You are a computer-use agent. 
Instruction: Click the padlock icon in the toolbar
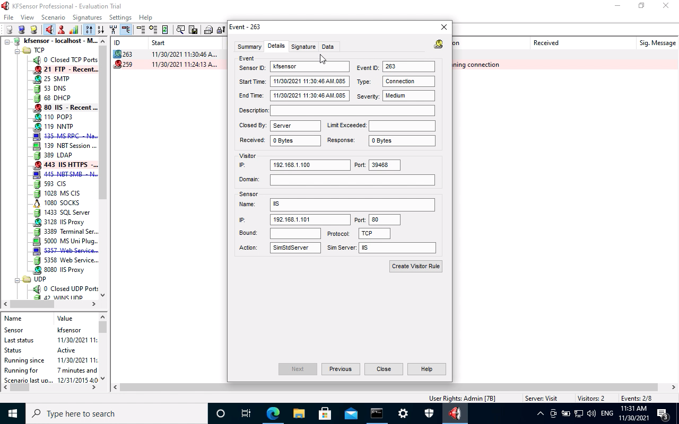pyautogui.click(x=220, y=30)
